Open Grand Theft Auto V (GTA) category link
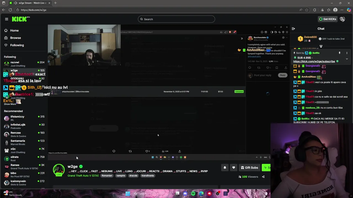 (83, 175)
